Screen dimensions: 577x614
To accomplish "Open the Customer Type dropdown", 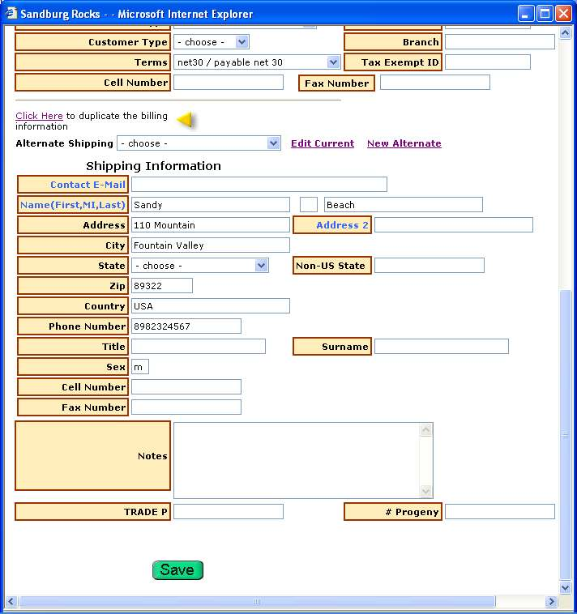I will point(212,42).
